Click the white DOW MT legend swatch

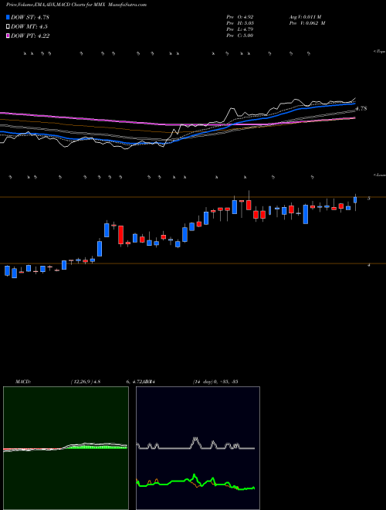(x=8, y=26)
